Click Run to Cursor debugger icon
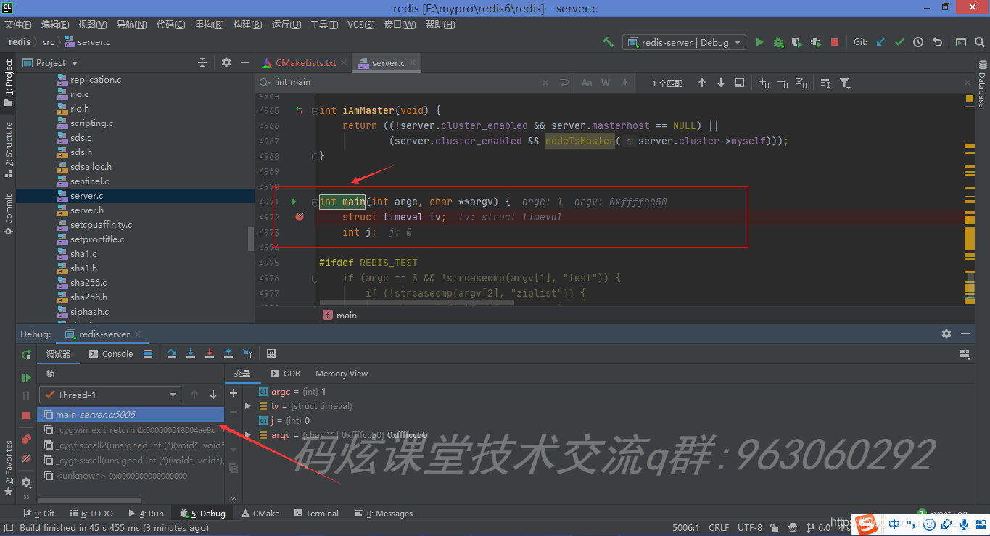990x536 pixels. (x=248, y=353)
